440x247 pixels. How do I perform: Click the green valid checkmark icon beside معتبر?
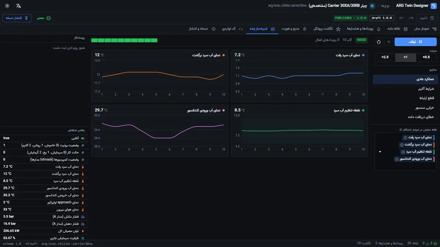48,18
